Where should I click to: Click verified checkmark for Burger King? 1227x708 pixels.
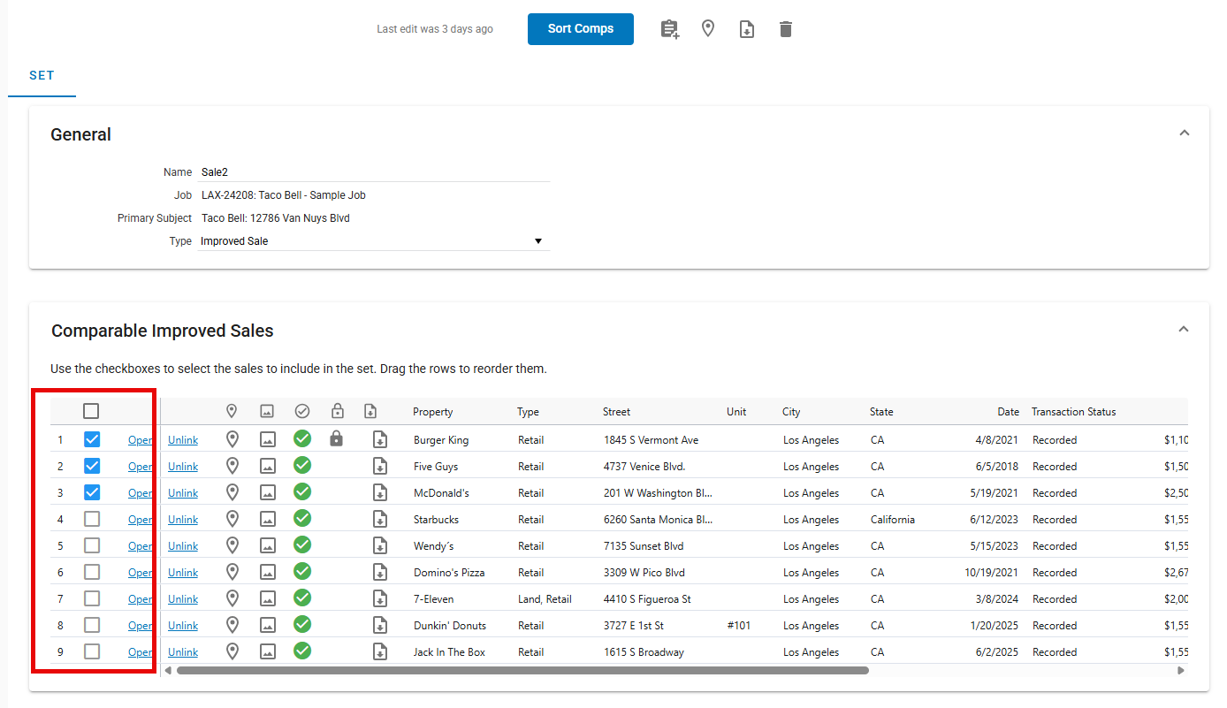point(302,438)
